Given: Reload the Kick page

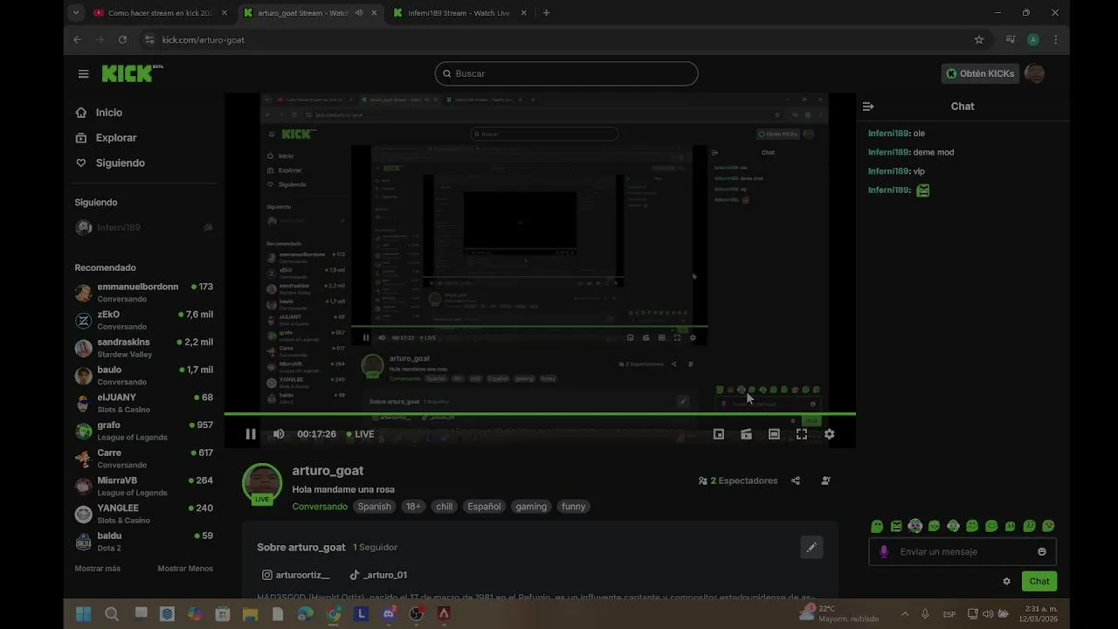Looking at the screenshot, I should [x=122, y=39].
